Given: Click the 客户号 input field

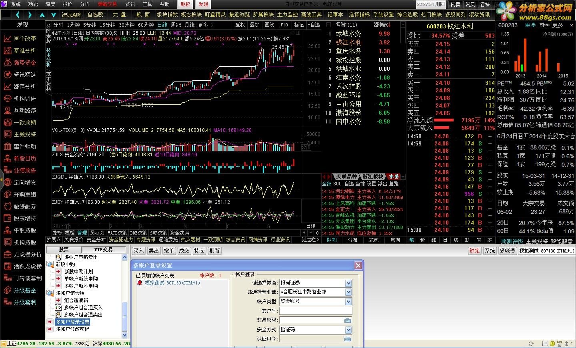Looking at the screenshot, I should coord(316,311).
